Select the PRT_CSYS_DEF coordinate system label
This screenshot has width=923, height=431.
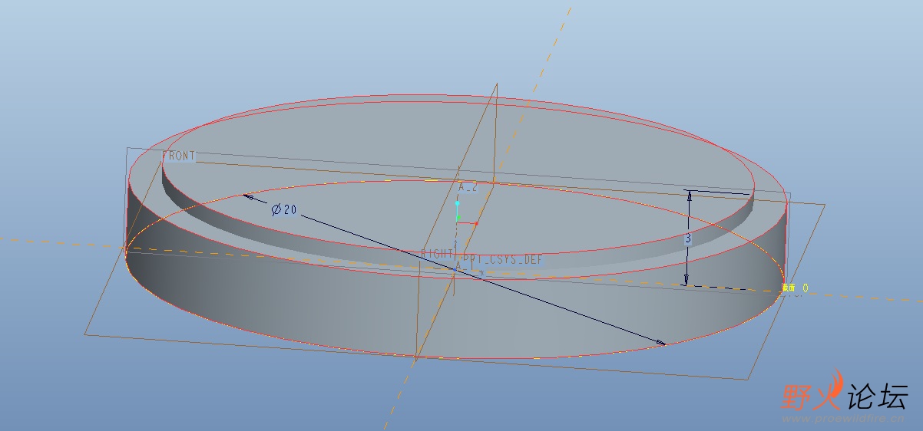(504, 259)
